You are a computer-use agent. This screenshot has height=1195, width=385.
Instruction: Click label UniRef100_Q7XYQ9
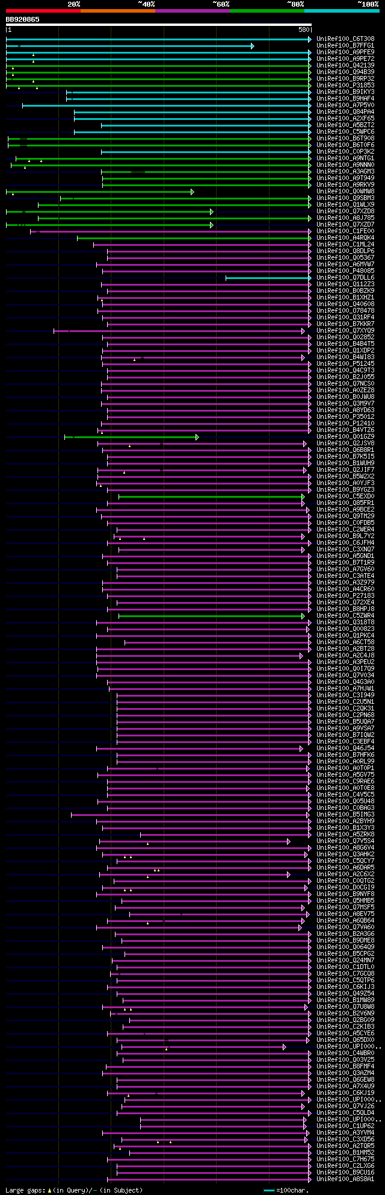pyautogui.click(x=345, y=331)
